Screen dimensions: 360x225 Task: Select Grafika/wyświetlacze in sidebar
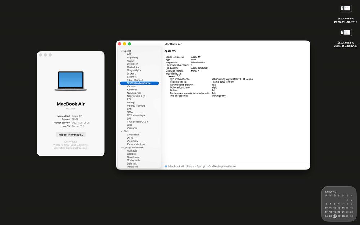139,84
